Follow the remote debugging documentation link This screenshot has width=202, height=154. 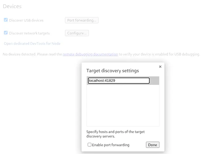[x=90, y=54]
